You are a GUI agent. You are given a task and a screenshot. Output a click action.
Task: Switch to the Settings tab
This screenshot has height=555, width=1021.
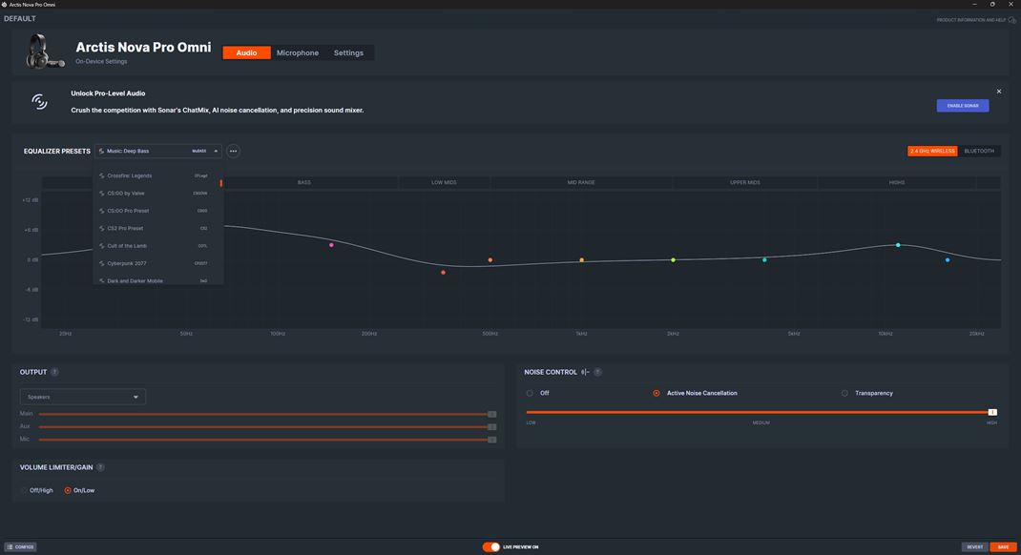pyautogui.click(x=348, y=52)
